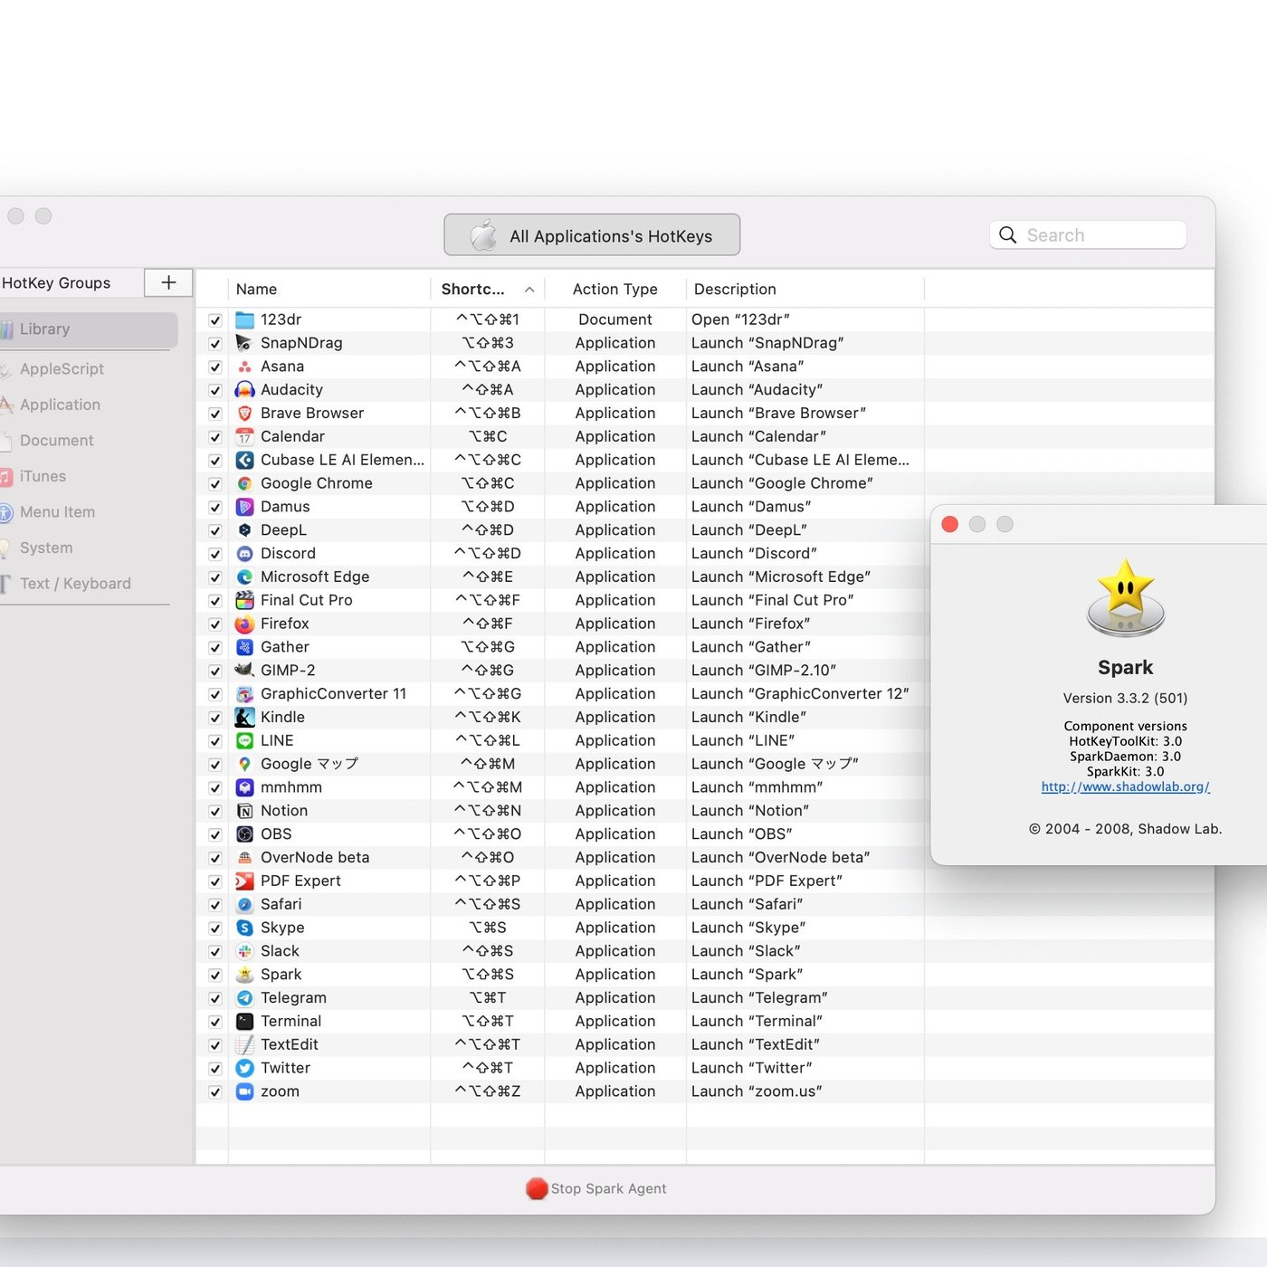This screenshot has height=1267, width=1267.
Task: Click the Search field
Action: (x=1100, y=235)
